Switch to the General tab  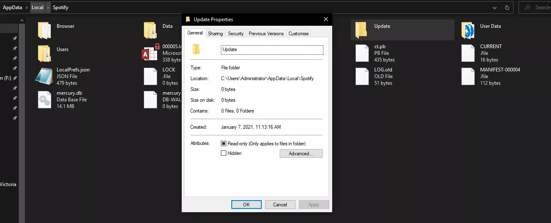coord(195,33)
